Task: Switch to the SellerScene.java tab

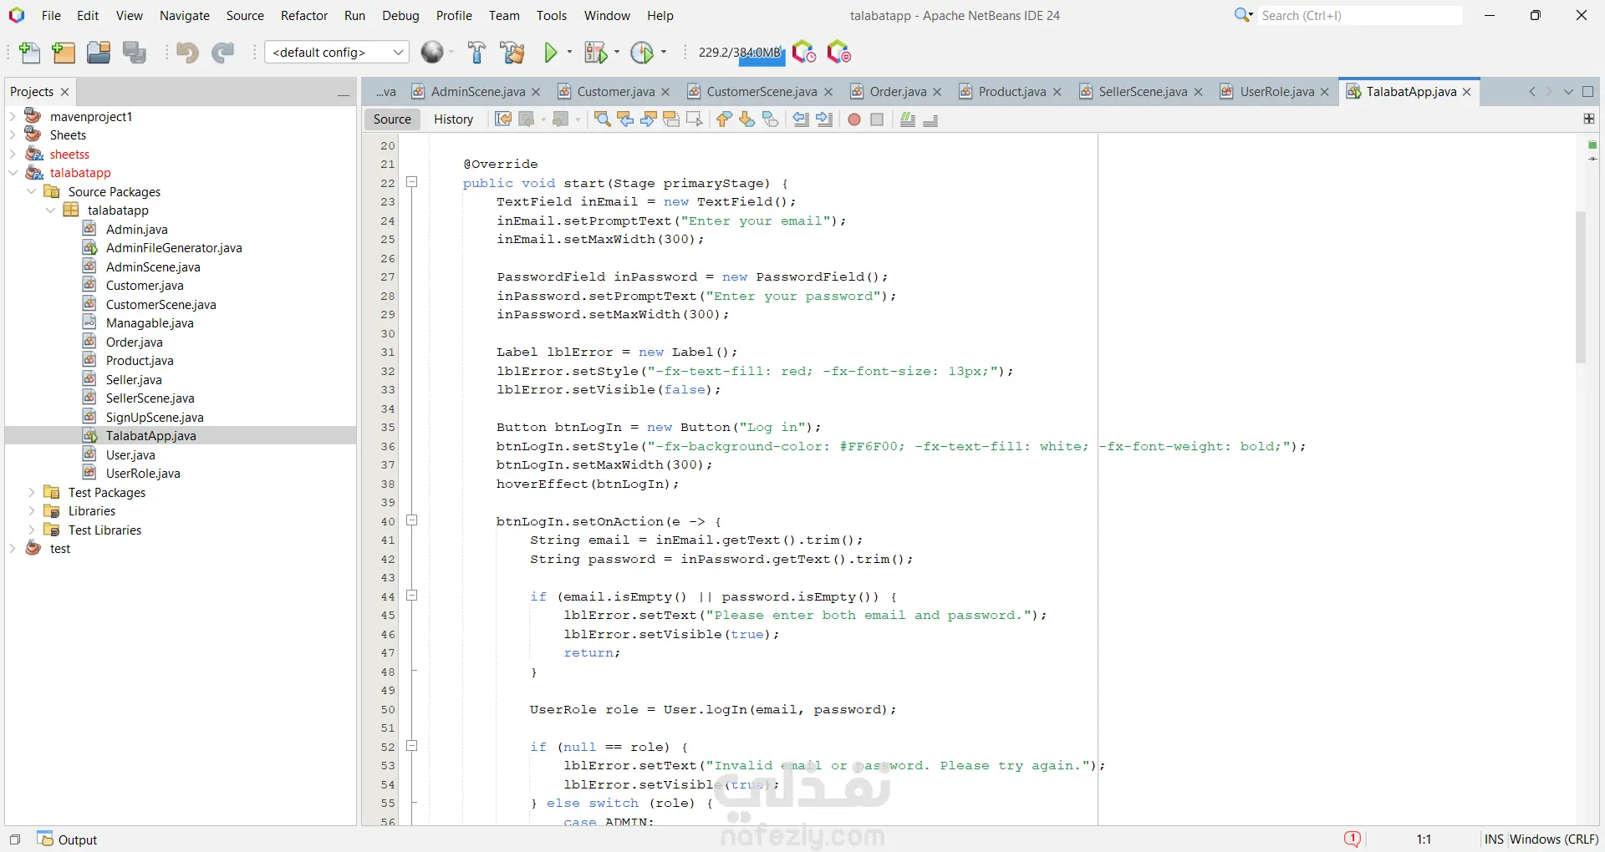Action: pyautogui.click(x=1142, y=92)
